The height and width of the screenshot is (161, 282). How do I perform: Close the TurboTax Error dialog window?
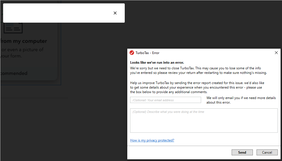276,53
